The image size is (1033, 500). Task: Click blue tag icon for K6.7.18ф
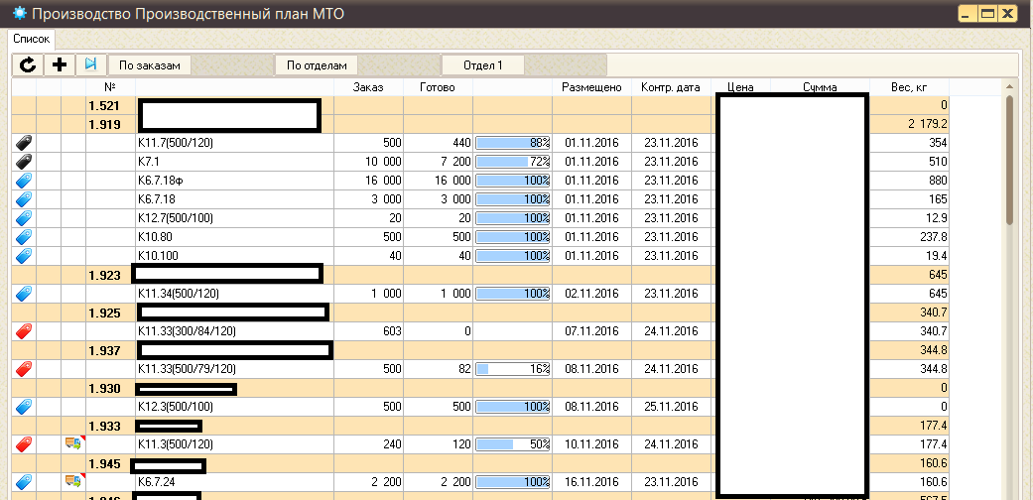coord(25,180)
